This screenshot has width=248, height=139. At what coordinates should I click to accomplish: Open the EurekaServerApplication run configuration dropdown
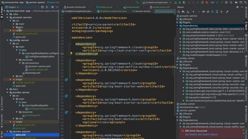tap(157, 3)
